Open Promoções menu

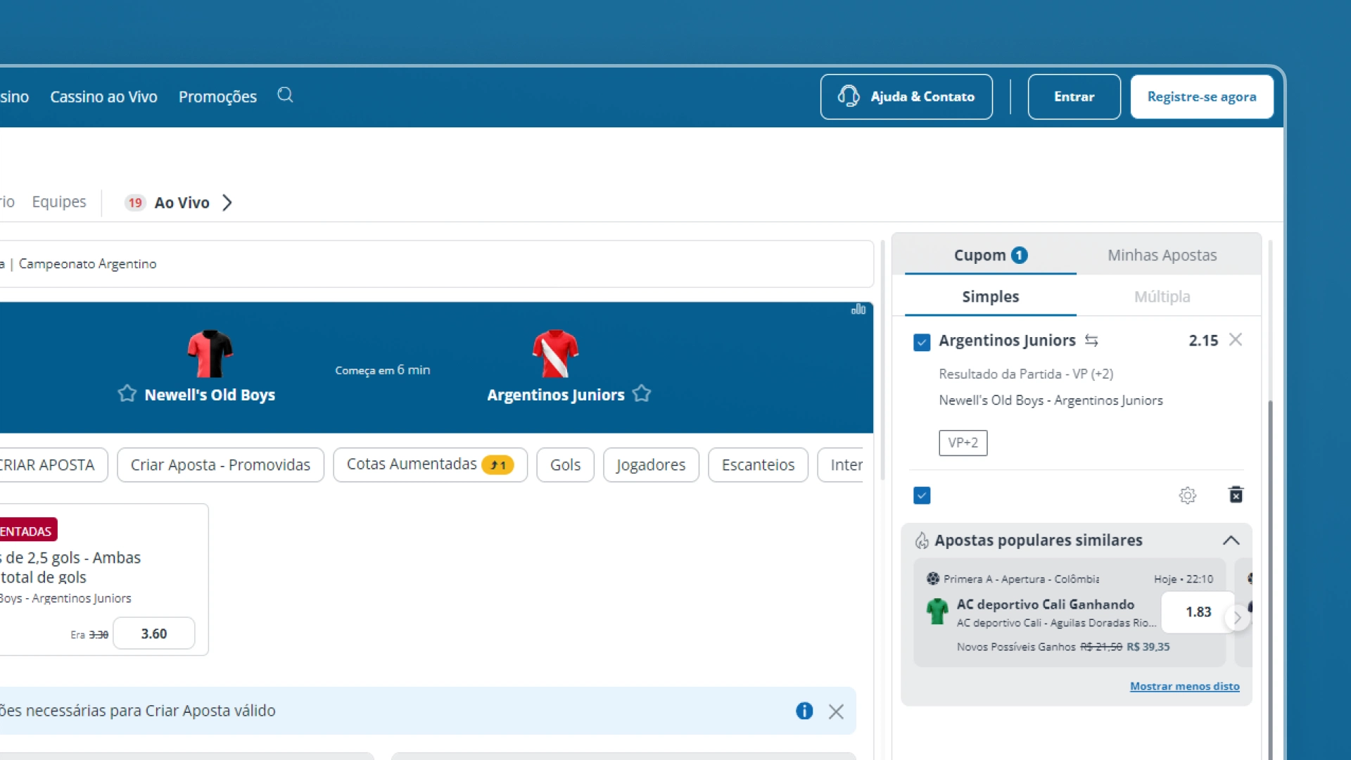[x=217, y=97]
